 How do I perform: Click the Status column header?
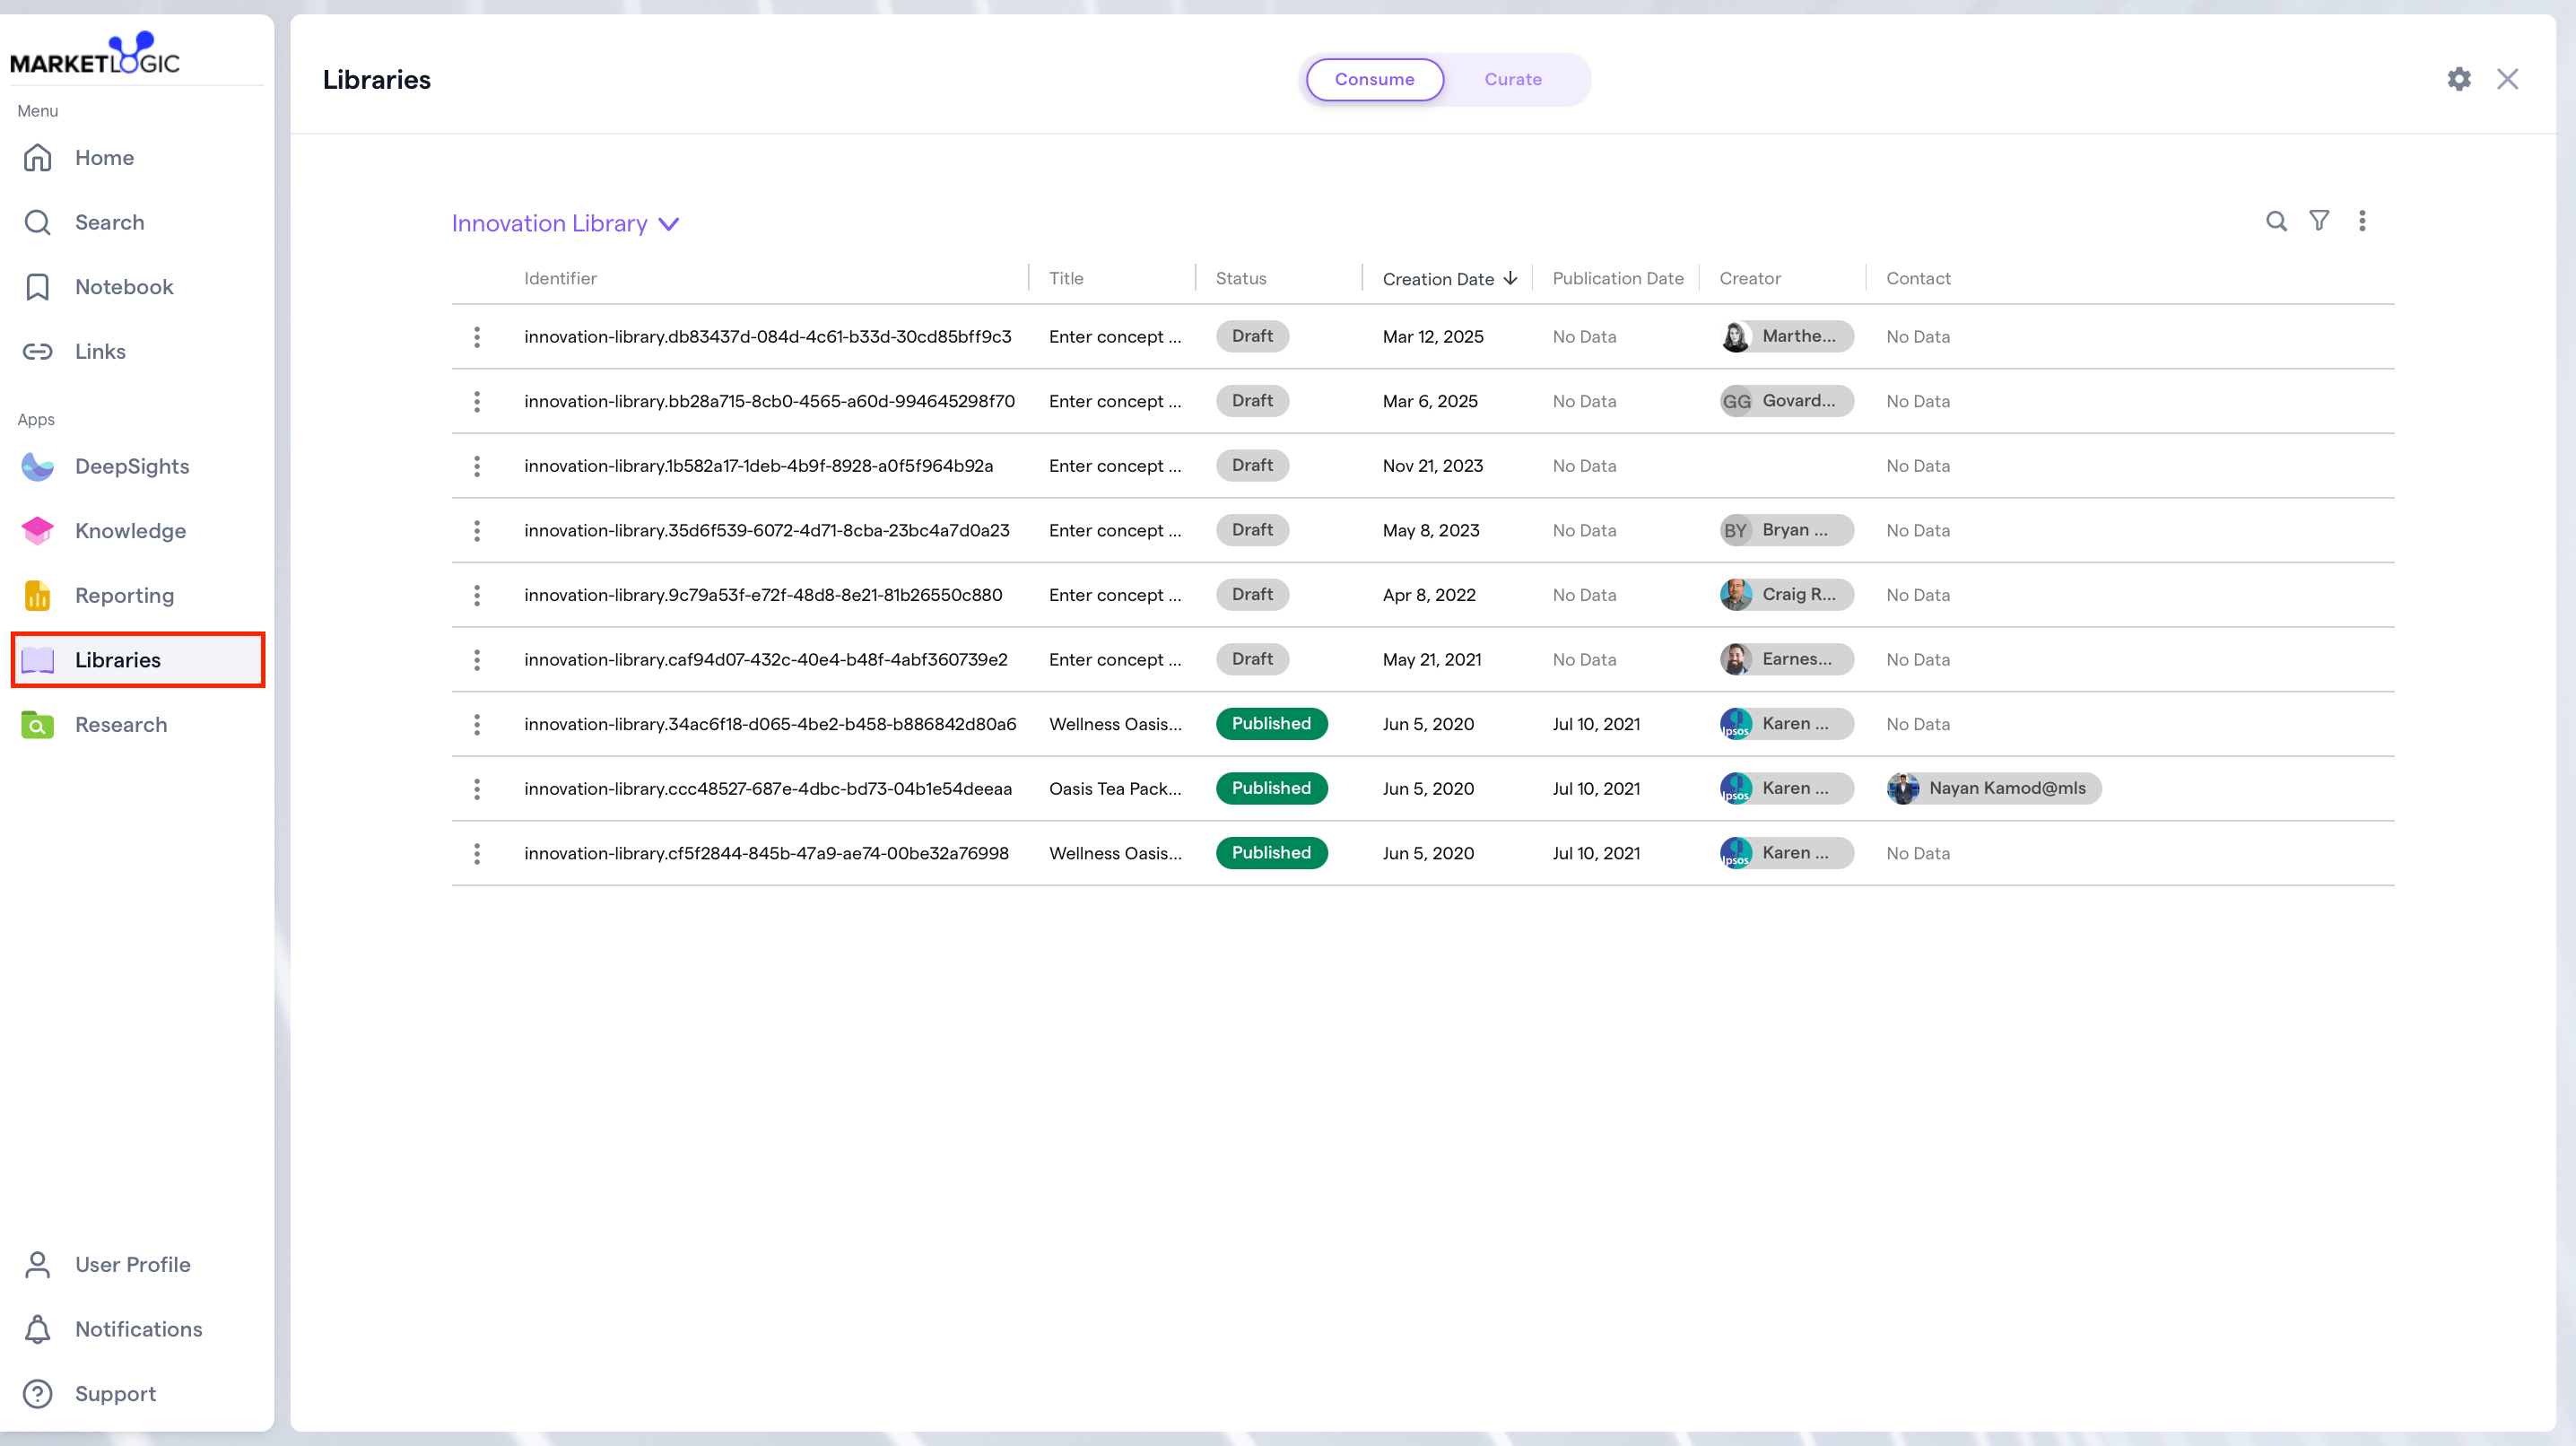coord(1240,278)
